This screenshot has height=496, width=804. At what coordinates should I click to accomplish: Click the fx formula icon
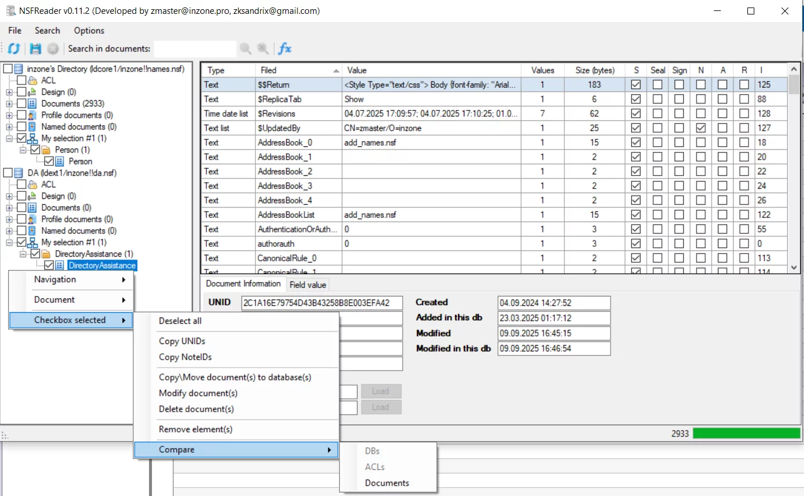tap(285, 49)
